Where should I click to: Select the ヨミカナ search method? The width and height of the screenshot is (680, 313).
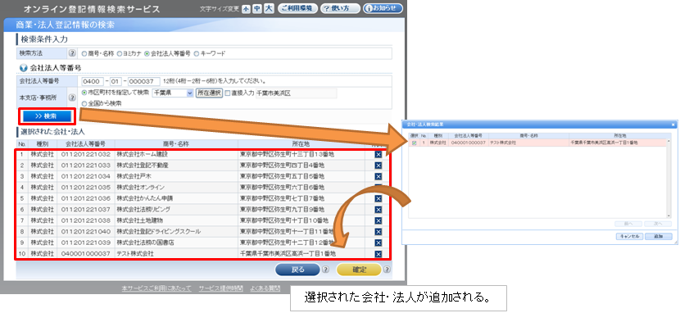(120, 54)
